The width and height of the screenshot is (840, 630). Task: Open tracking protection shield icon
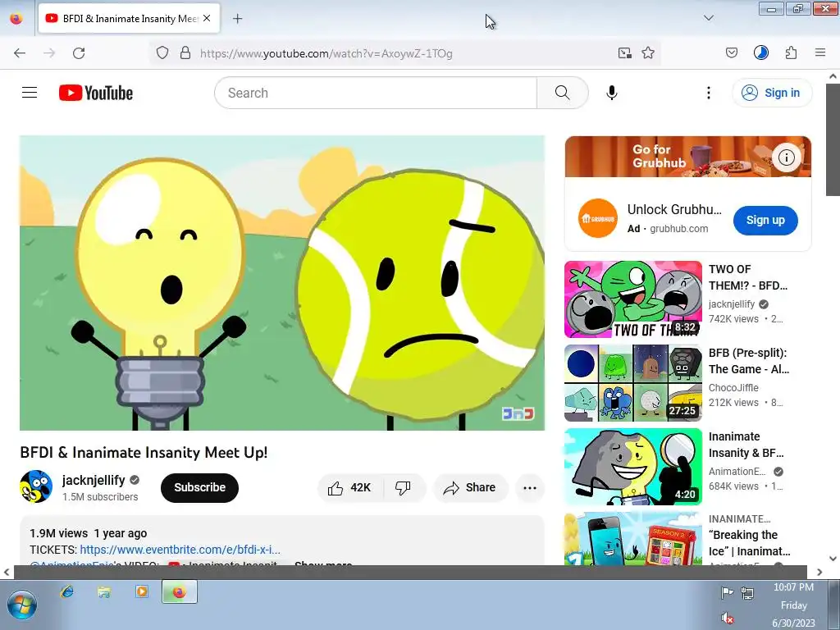pos(162,52)
